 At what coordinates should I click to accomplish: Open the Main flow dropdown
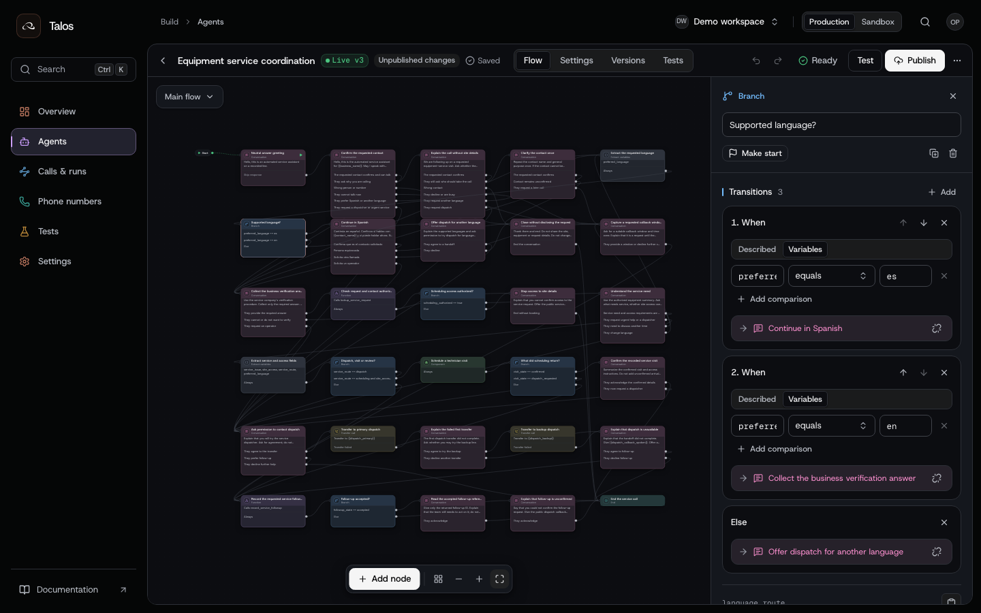[189, 97]
